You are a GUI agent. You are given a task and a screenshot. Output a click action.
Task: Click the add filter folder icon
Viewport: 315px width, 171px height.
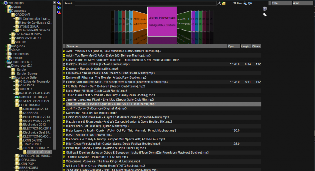click(59, 7)
